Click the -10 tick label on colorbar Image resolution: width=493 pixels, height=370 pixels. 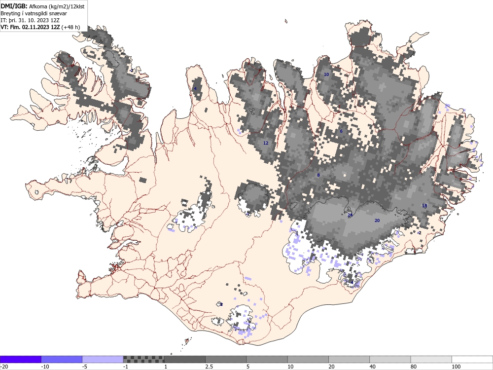coord(45,367)
